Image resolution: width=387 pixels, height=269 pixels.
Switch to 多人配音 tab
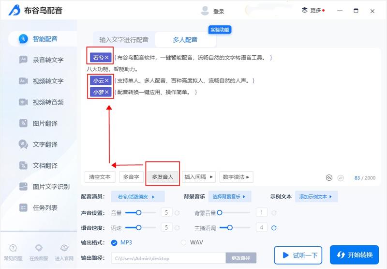[x=185, y=40]
